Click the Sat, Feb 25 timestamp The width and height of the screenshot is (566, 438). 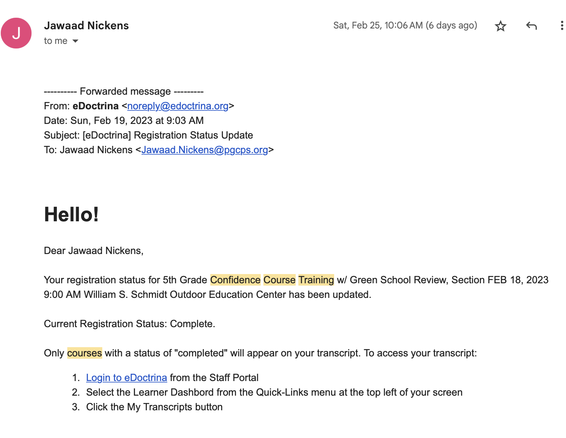(x=405, y=25)
